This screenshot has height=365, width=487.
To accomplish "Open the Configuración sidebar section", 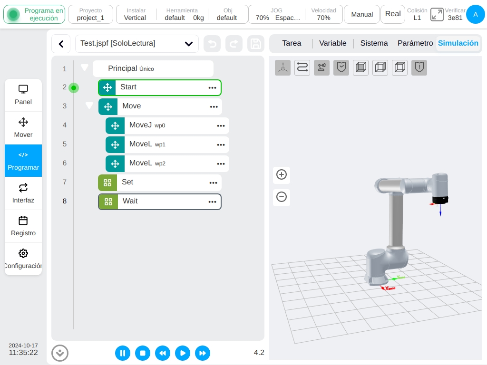I will tap(23, 259).
